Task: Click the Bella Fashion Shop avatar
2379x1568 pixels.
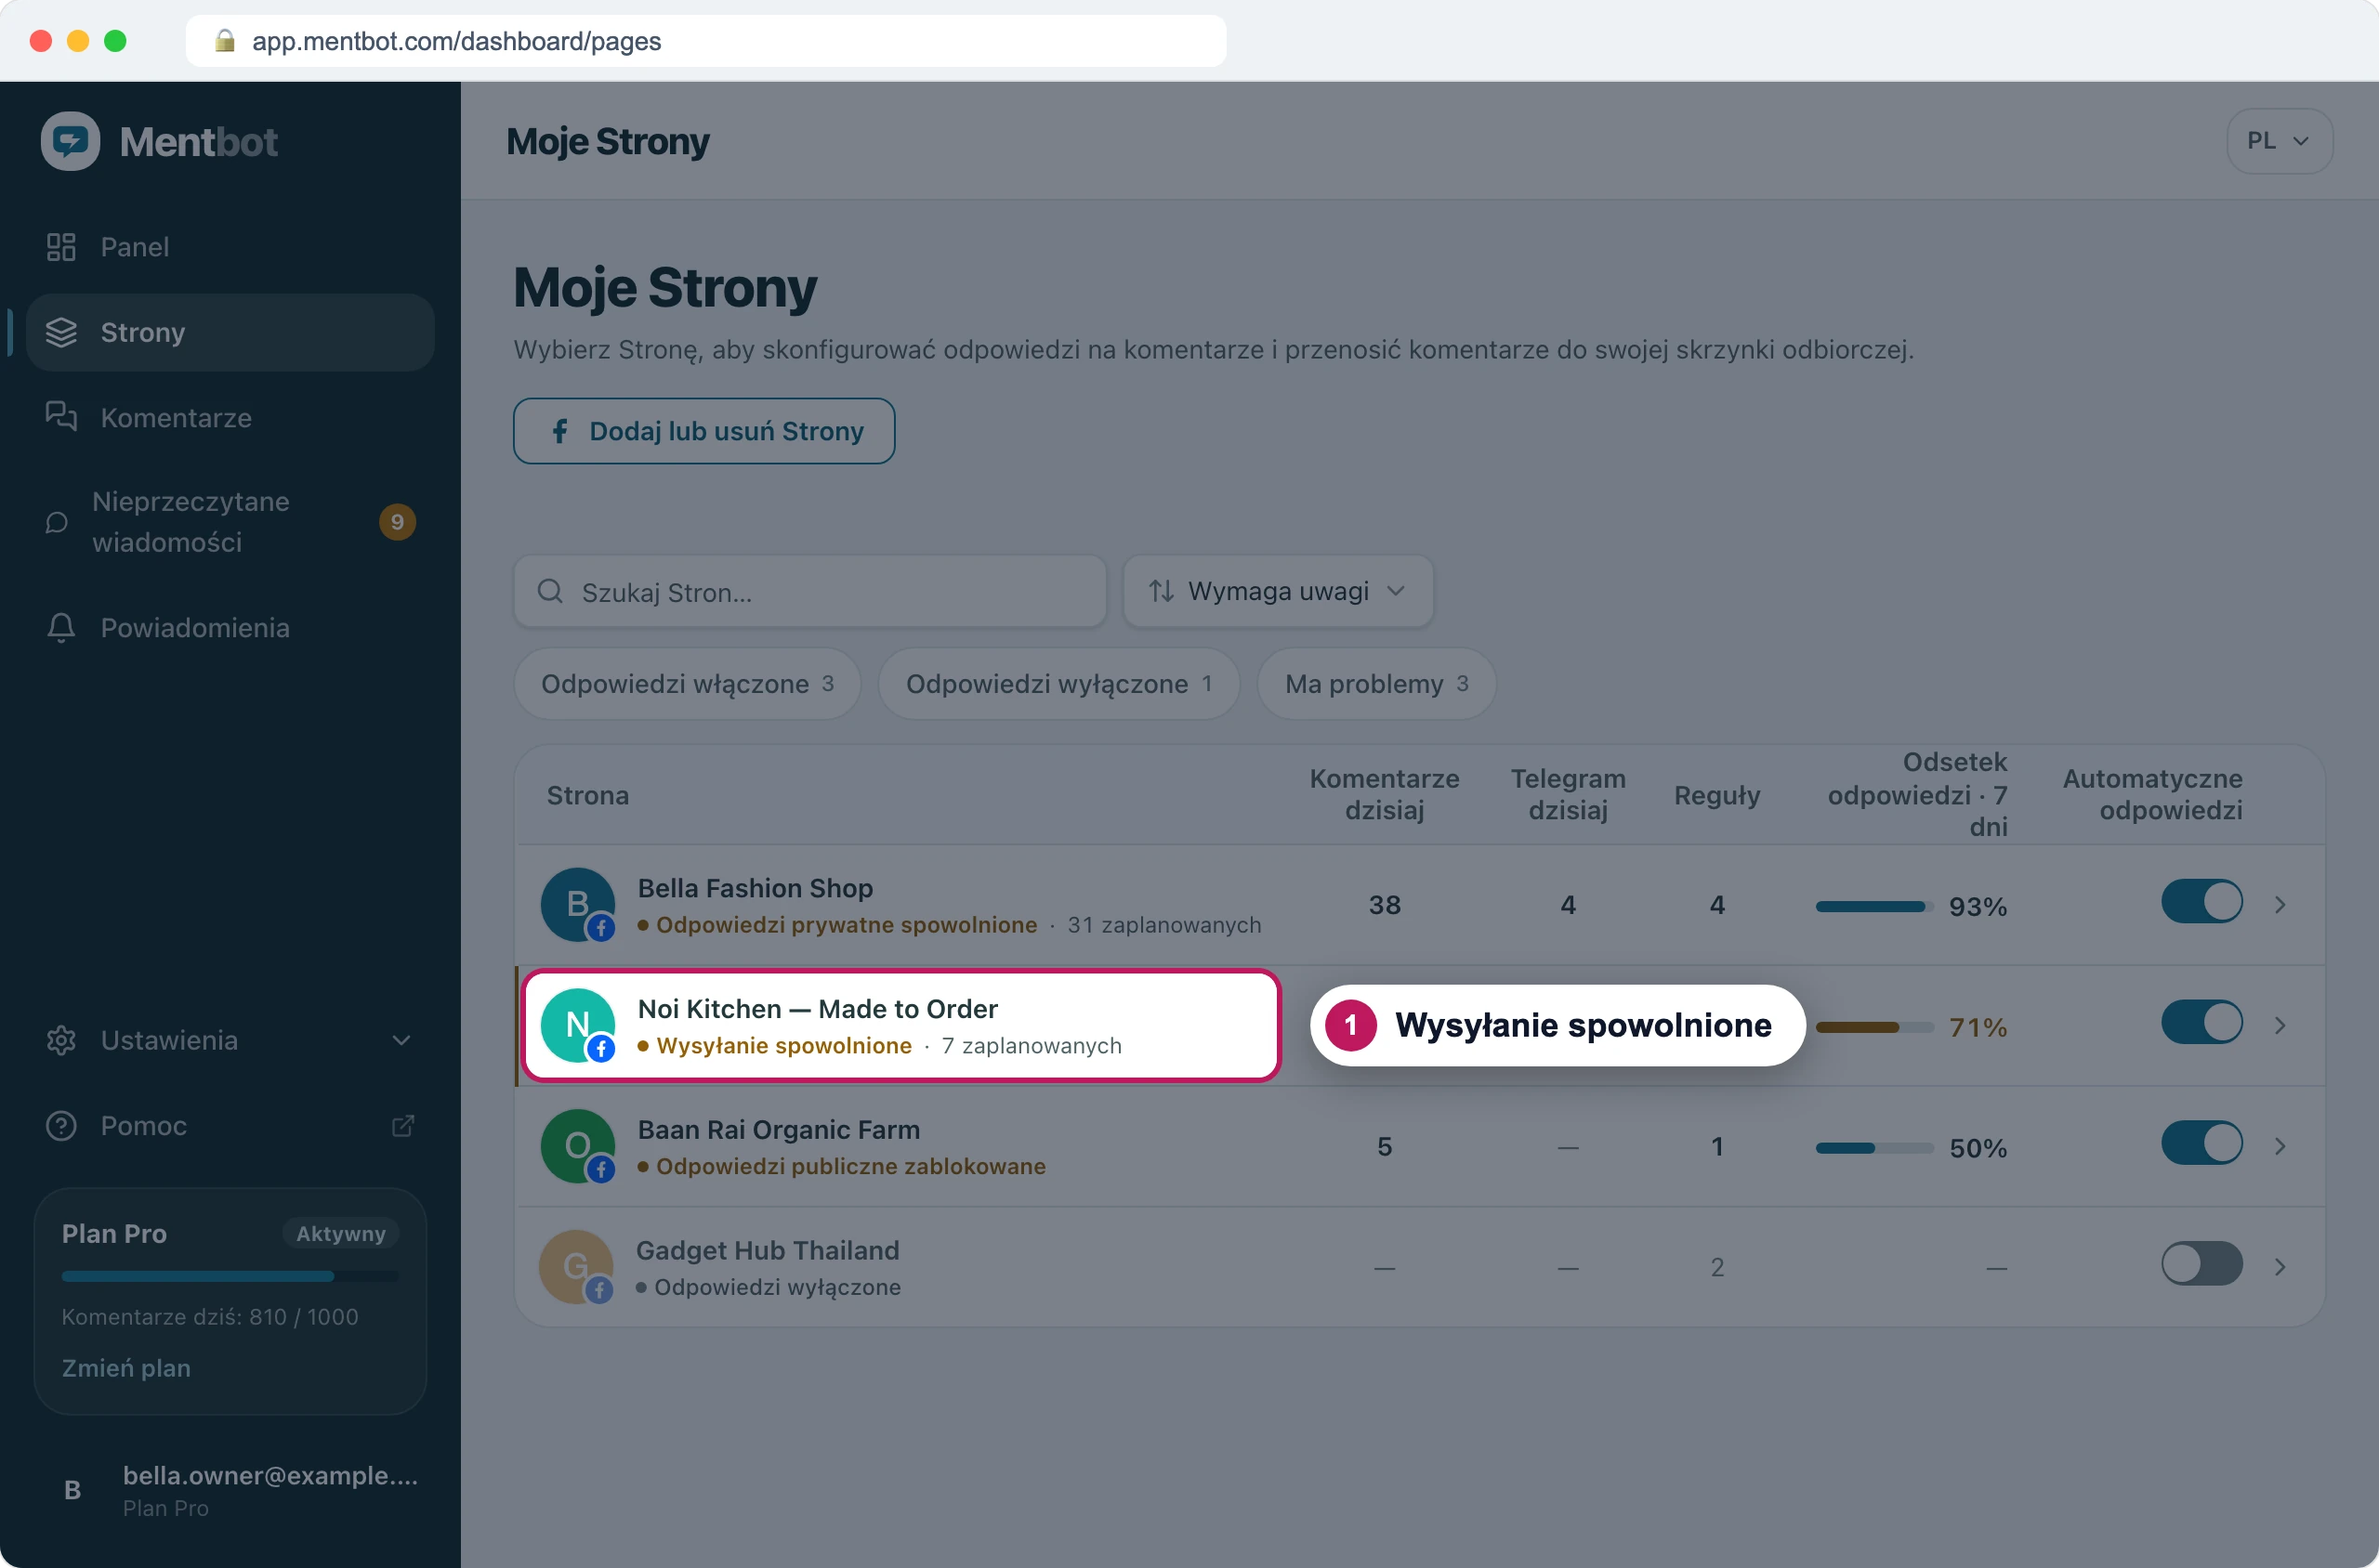Action: pos(577,904)
